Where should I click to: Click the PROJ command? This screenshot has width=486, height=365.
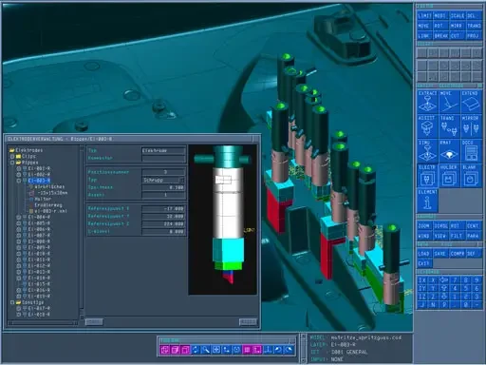coord(474,36)
